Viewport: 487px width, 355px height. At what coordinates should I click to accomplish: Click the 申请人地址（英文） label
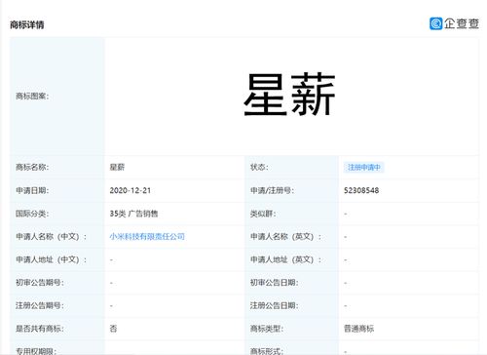(285, 259)
